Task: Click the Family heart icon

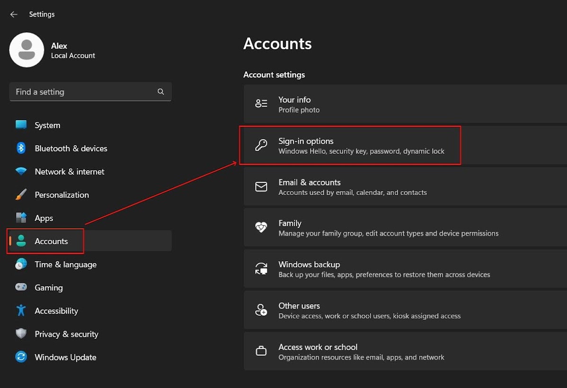Action: [x=261, y=228]
